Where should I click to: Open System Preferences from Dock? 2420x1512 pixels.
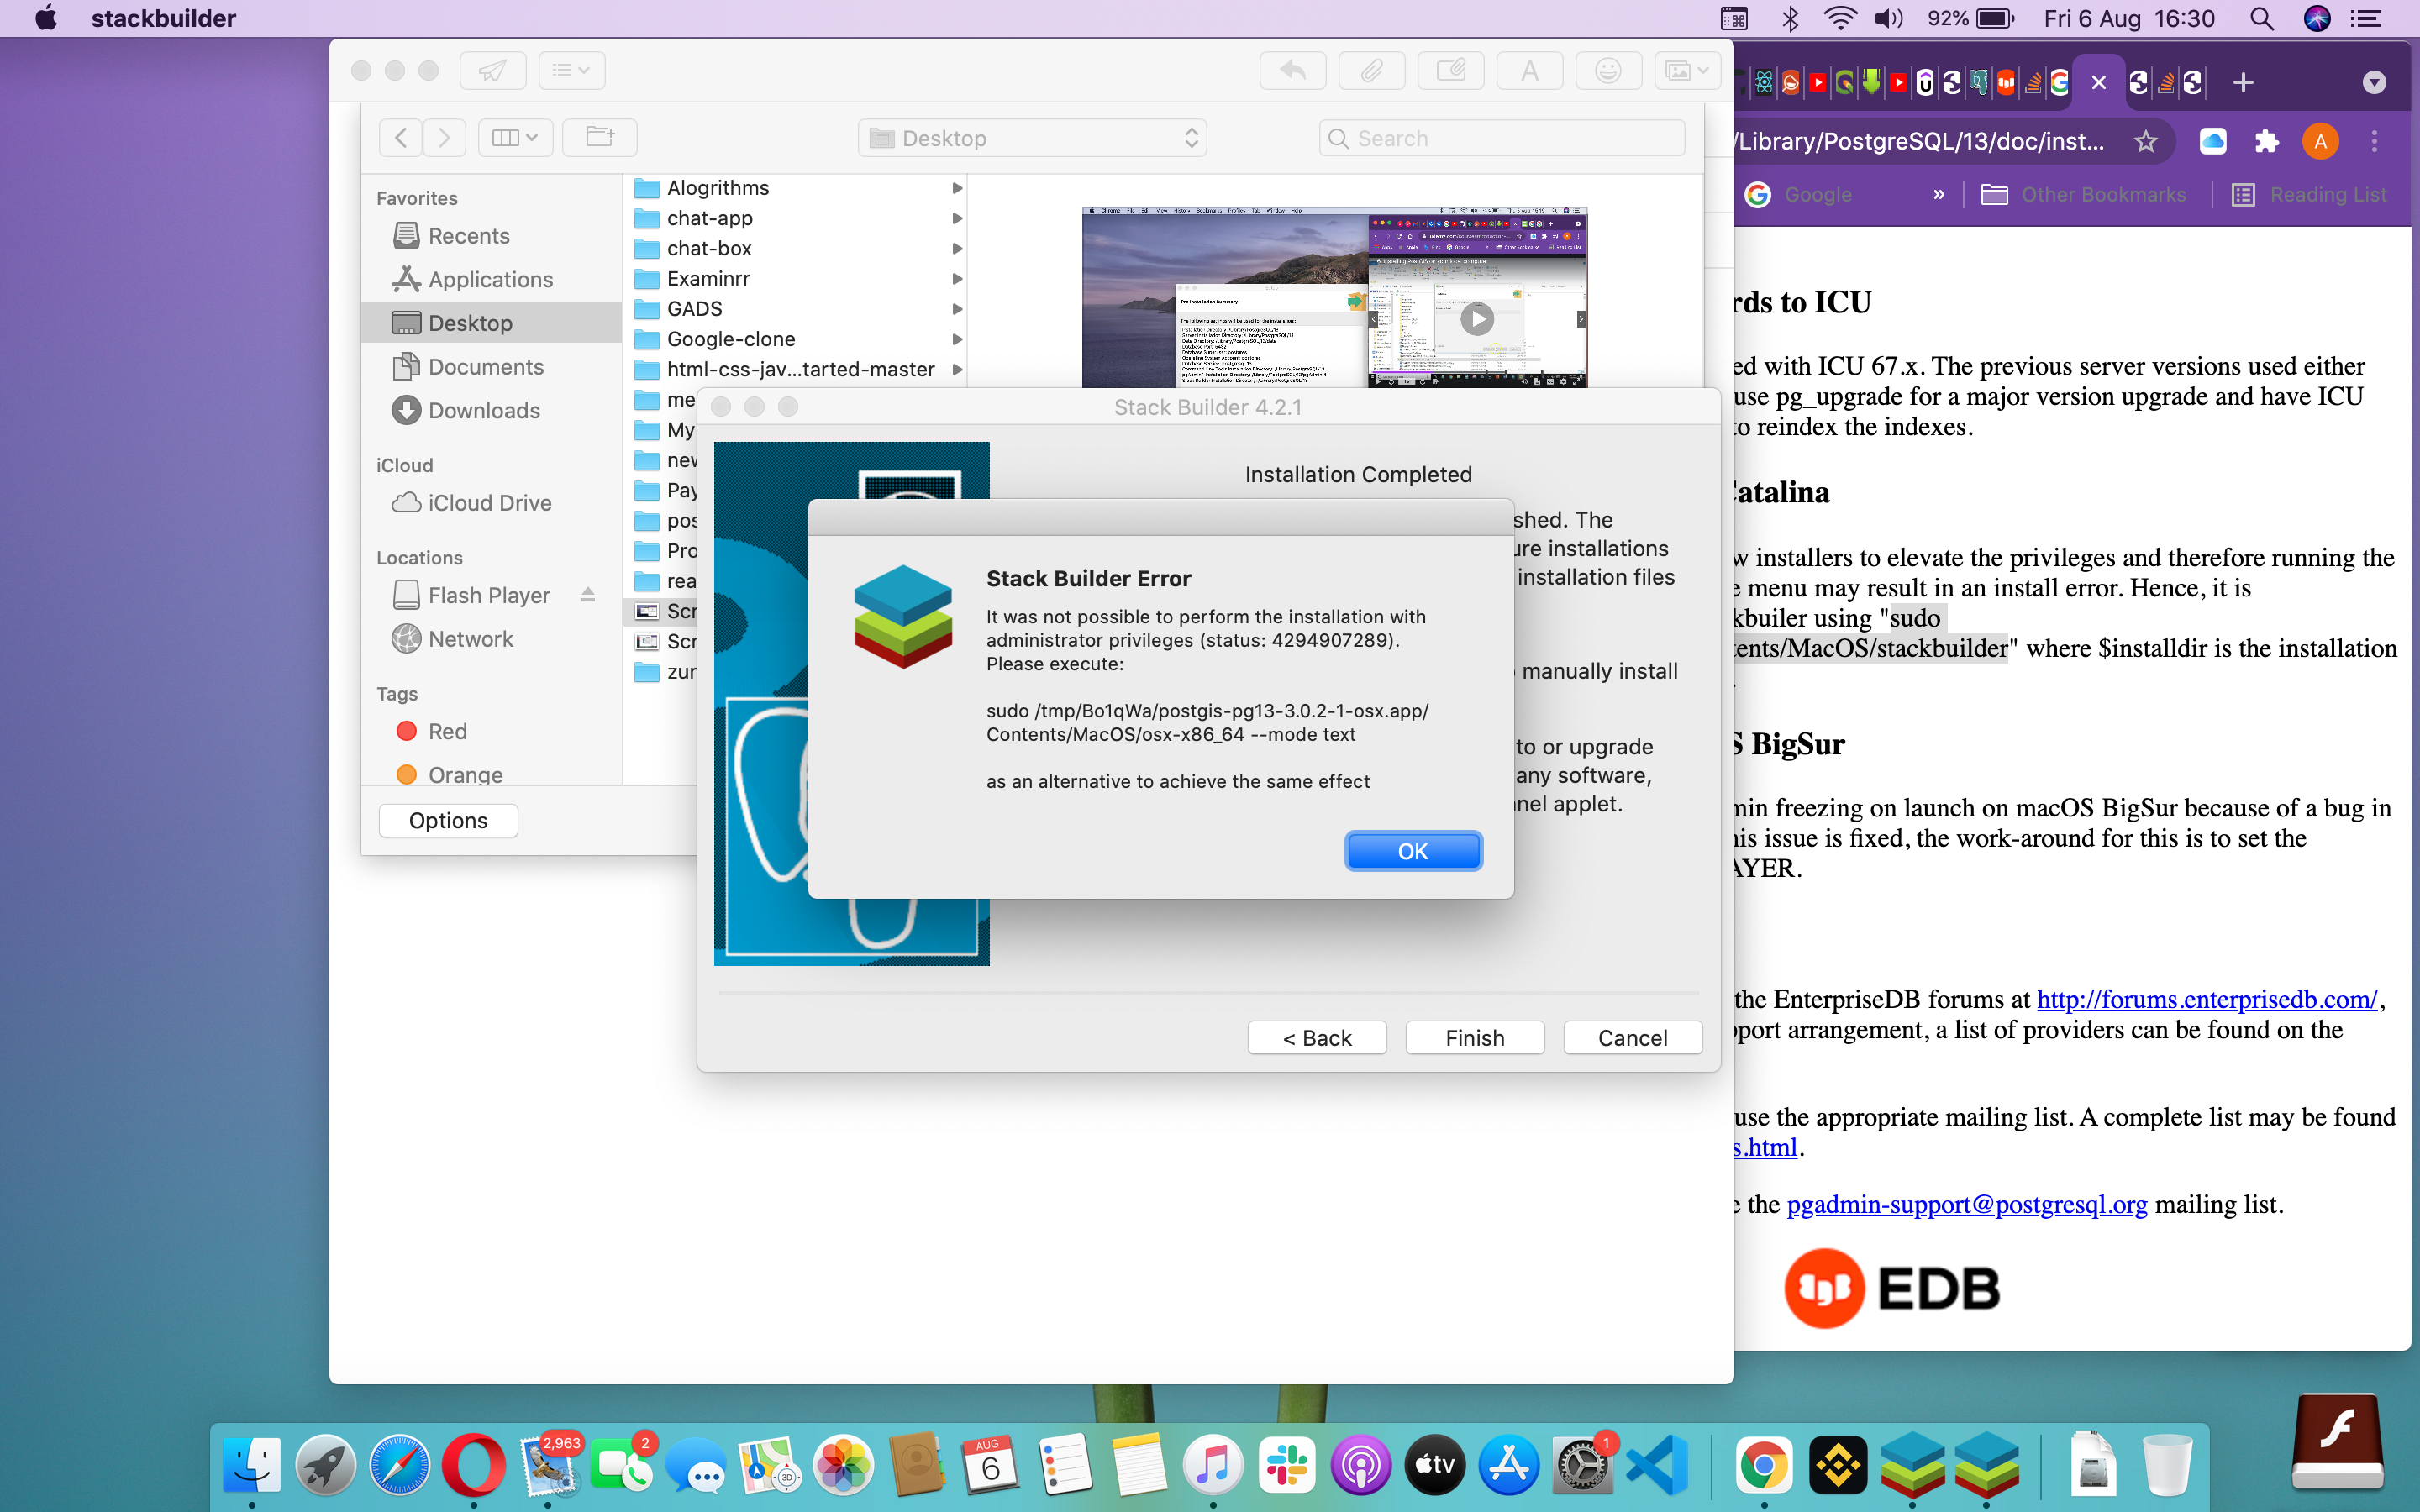click(1583, 1465)
